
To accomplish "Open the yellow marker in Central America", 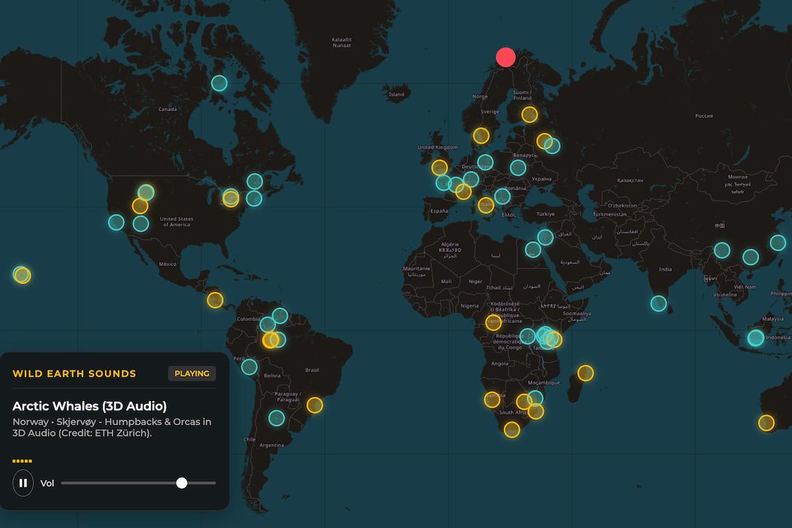I will pos(215,300).
